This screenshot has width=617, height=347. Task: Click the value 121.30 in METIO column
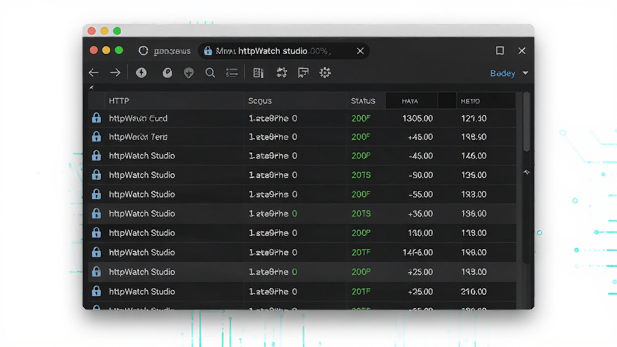coord(474,119)
